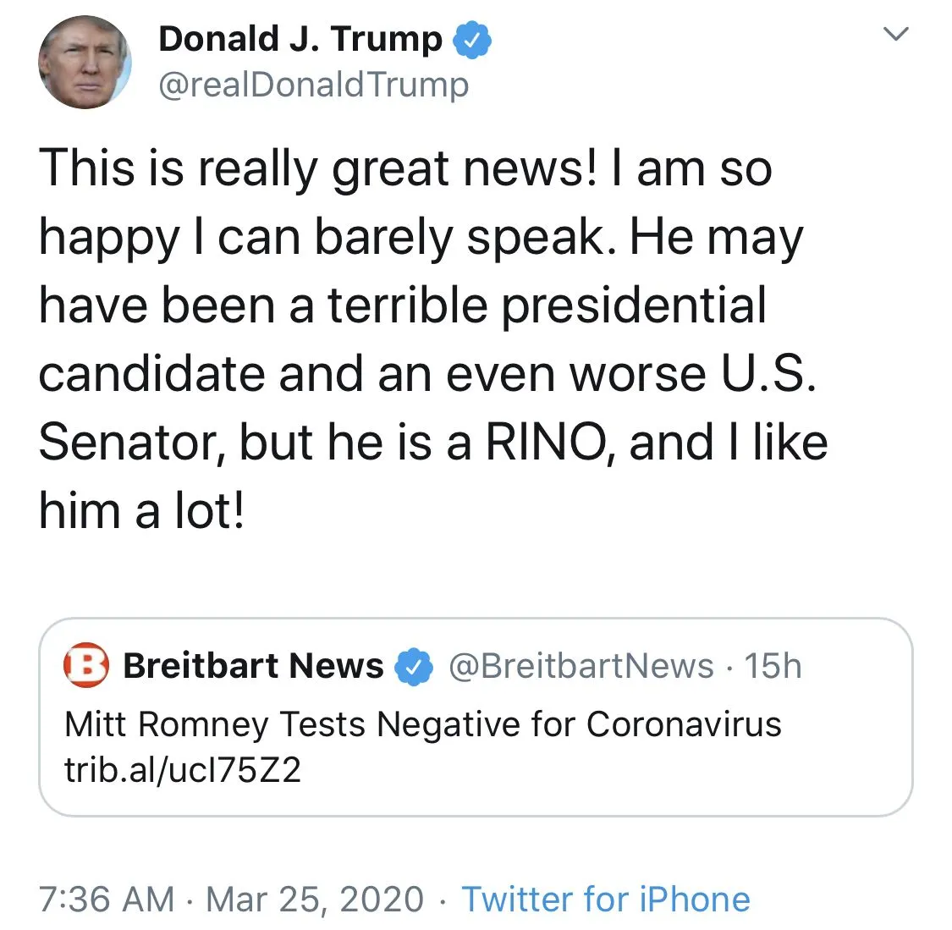Open the trib.al/ucl75Z2 link
This screenshot has height=930, width=952.
183,770
